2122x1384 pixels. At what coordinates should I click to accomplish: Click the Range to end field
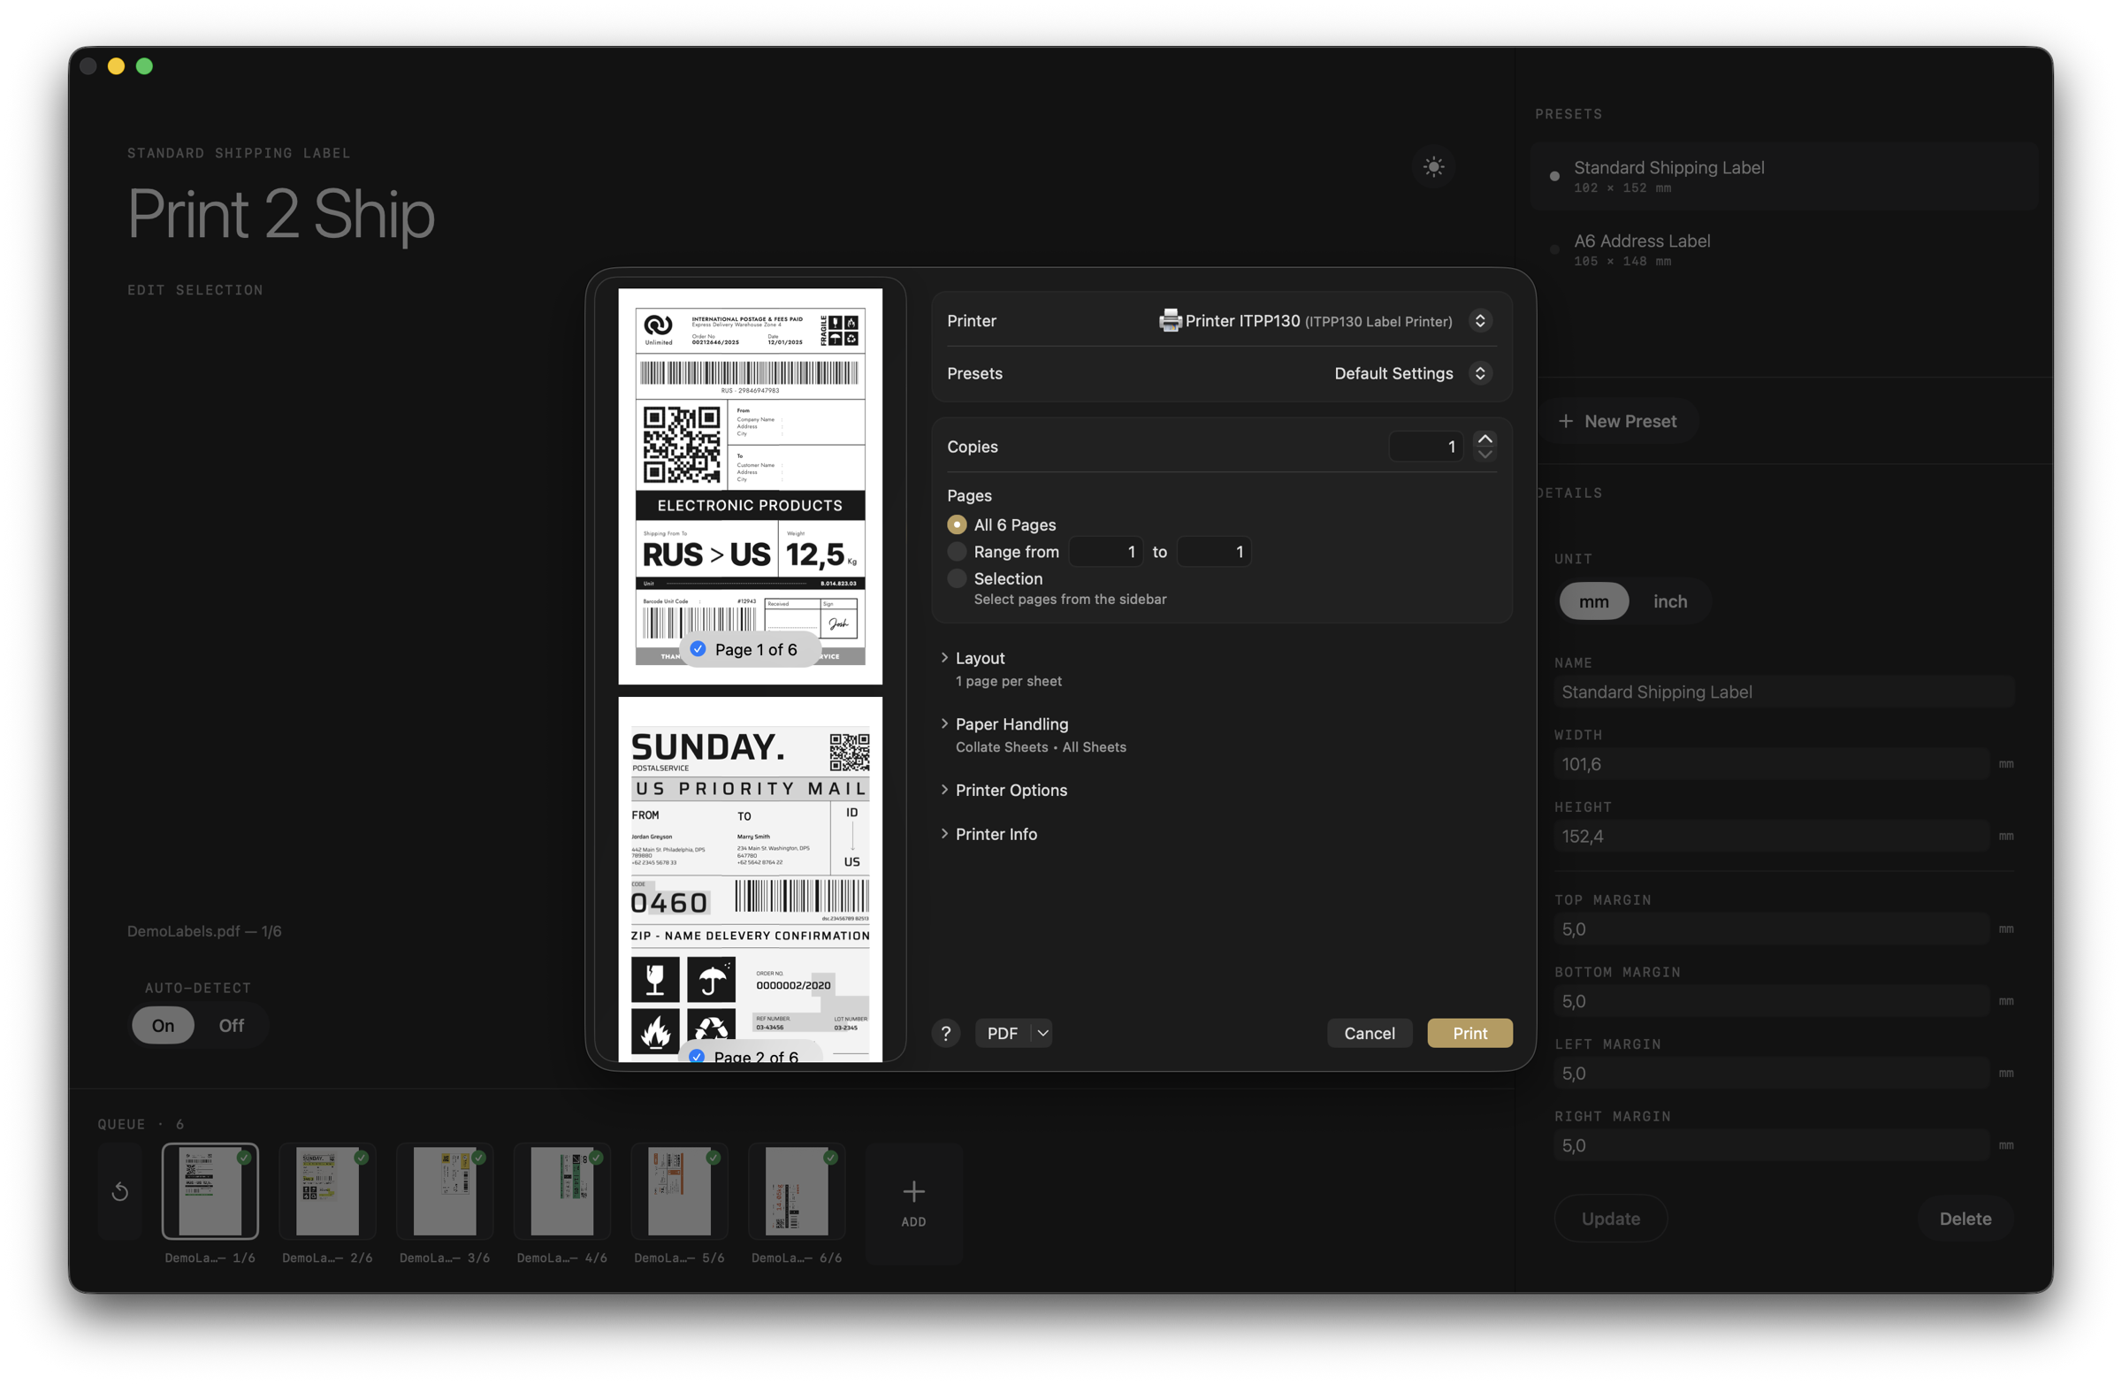coord(1213,551)
